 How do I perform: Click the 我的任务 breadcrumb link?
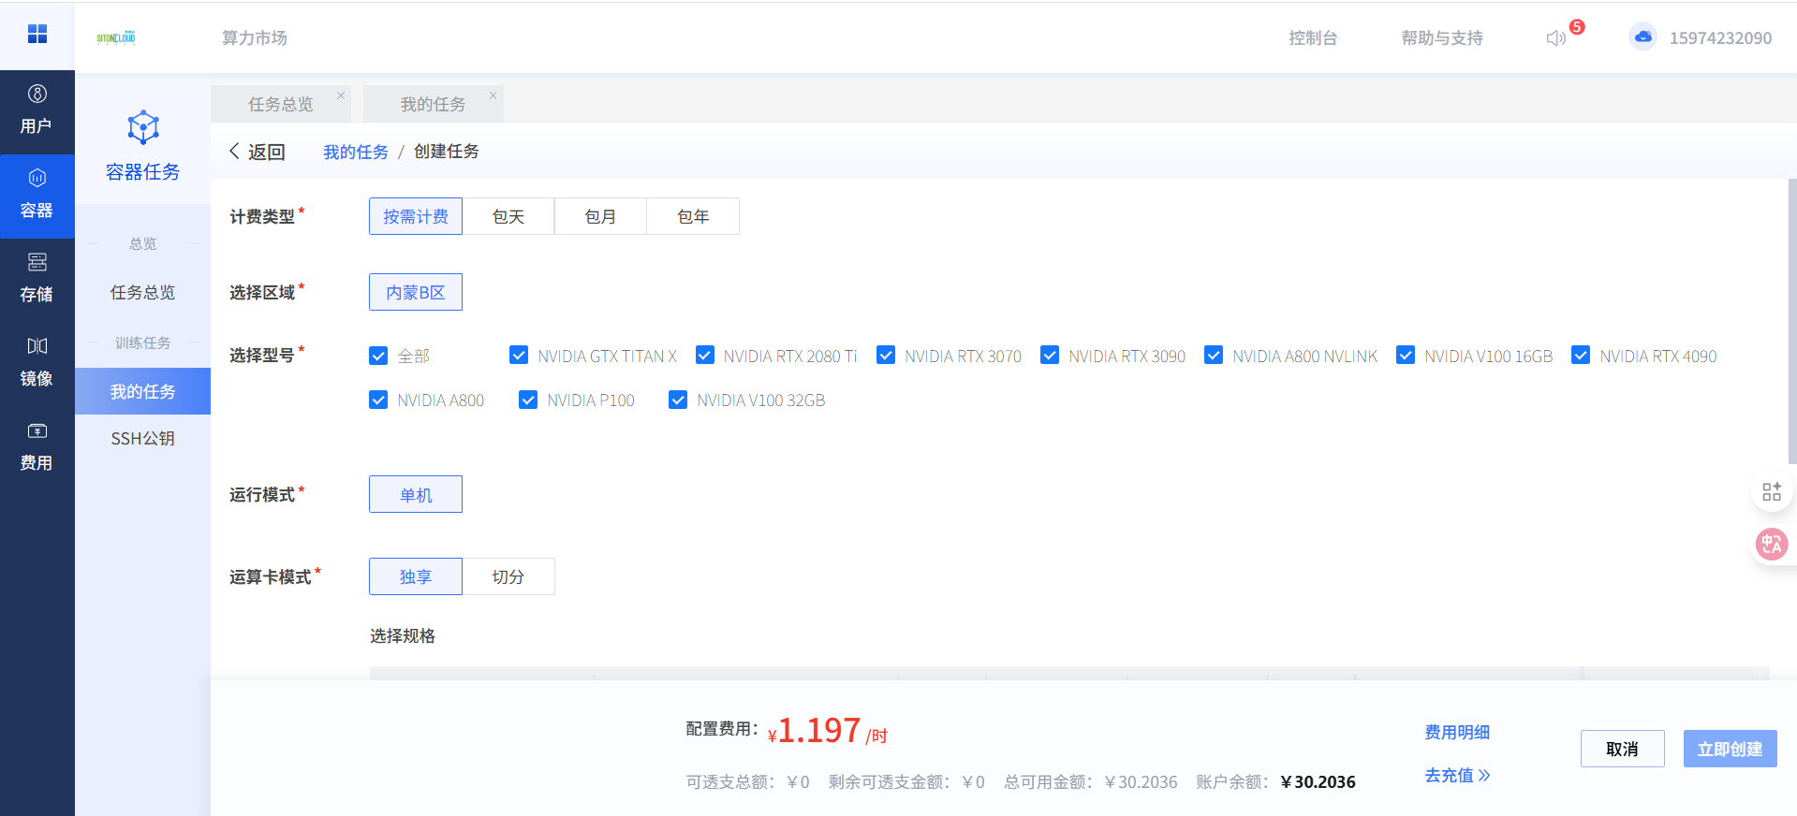[356, 152]
